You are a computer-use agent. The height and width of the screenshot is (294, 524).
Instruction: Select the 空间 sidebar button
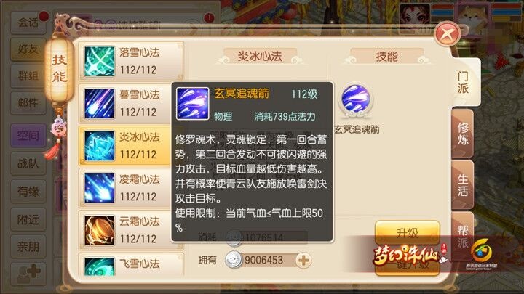click(28, 135)
